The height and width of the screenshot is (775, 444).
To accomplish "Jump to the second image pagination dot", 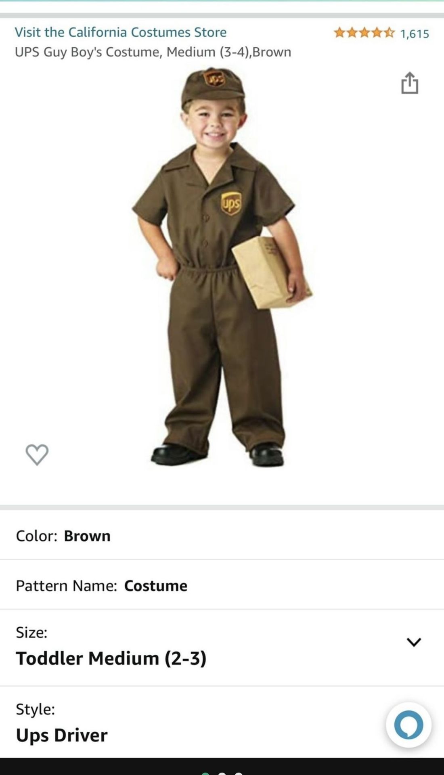I will coord(222,773).
